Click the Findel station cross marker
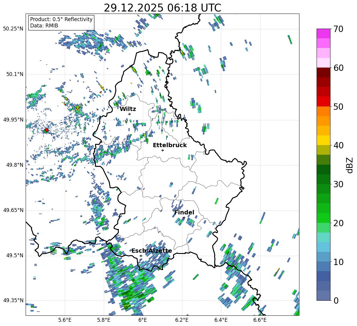The height and width of the screenshot is (326, 357). 184,218
